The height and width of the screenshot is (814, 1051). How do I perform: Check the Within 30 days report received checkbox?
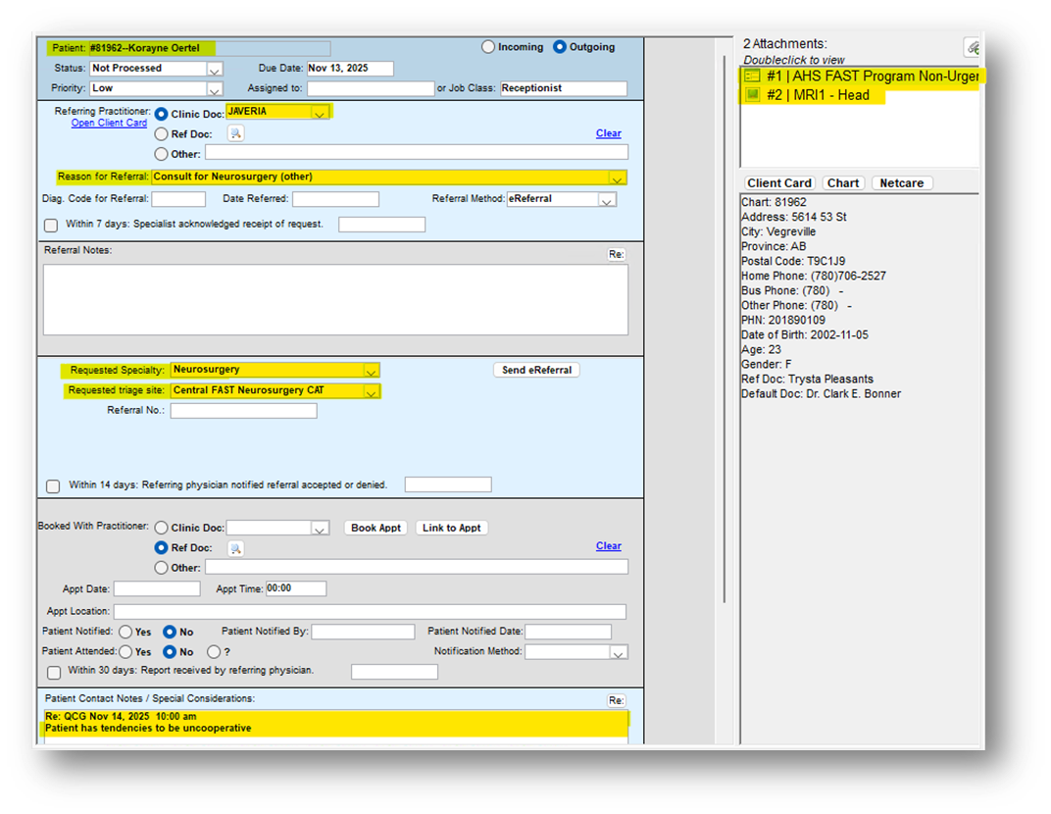(x=53, y=672)
